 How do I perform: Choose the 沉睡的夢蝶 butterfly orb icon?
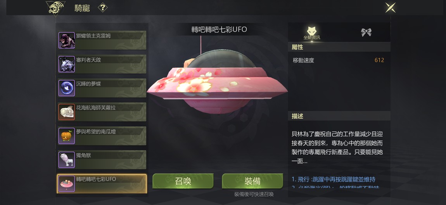[x=67, y=88]
